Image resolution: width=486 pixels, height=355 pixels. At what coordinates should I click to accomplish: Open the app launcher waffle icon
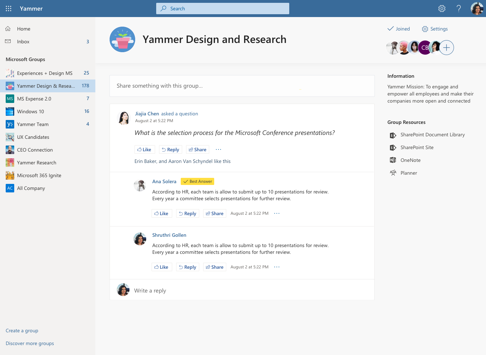(9, 9)
